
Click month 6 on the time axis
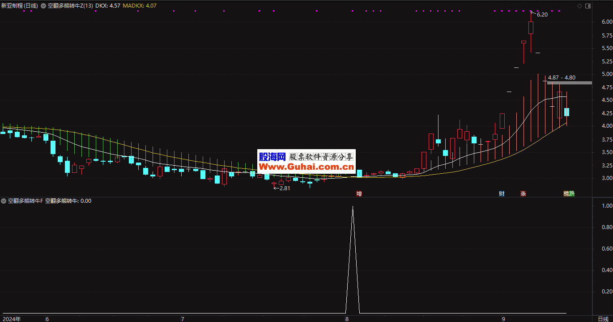47,319
